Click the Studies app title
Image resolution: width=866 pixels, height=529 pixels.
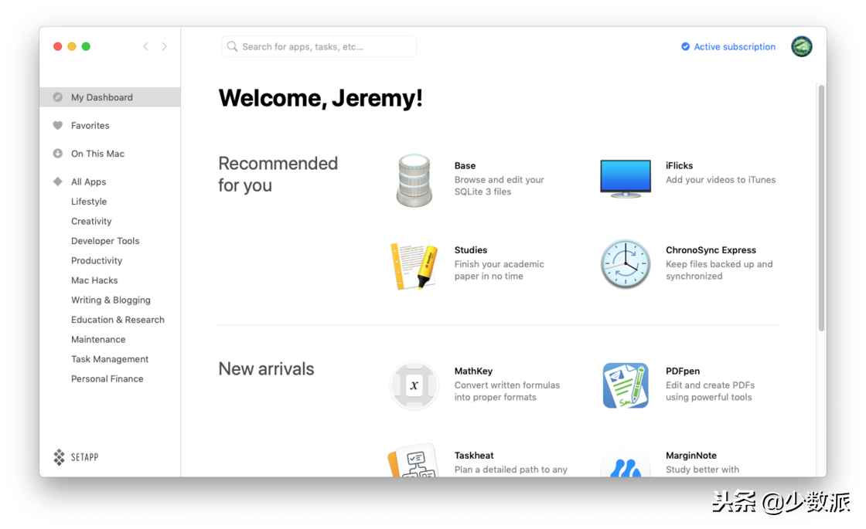(471, 250)
